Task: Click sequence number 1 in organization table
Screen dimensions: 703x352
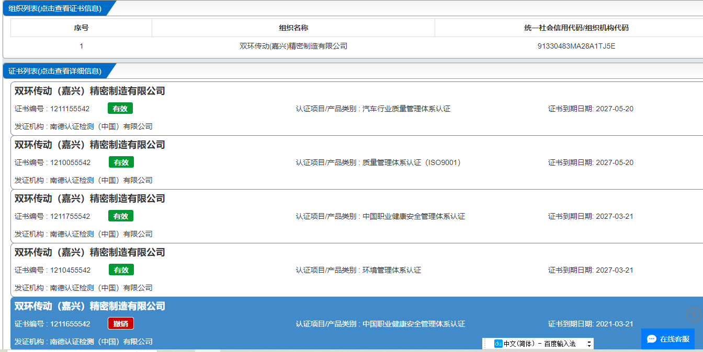Action: 81,46
